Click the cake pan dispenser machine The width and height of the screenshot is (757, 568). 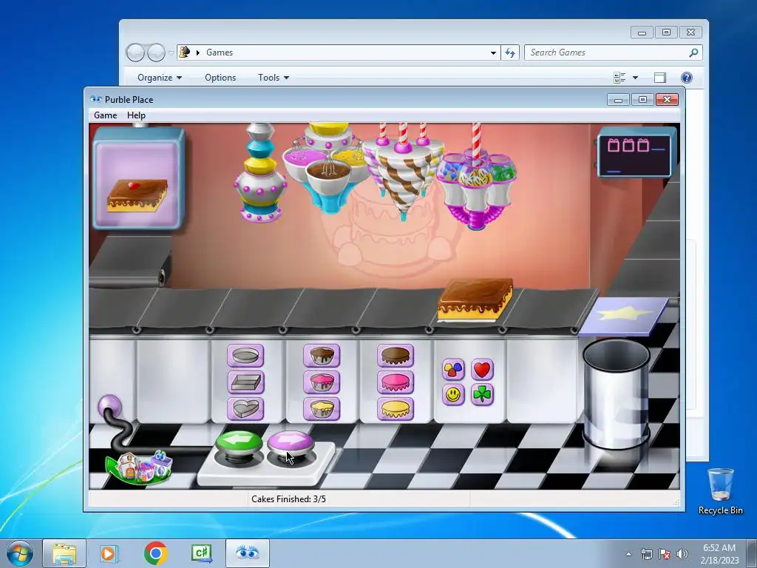(x=259, y=173)
